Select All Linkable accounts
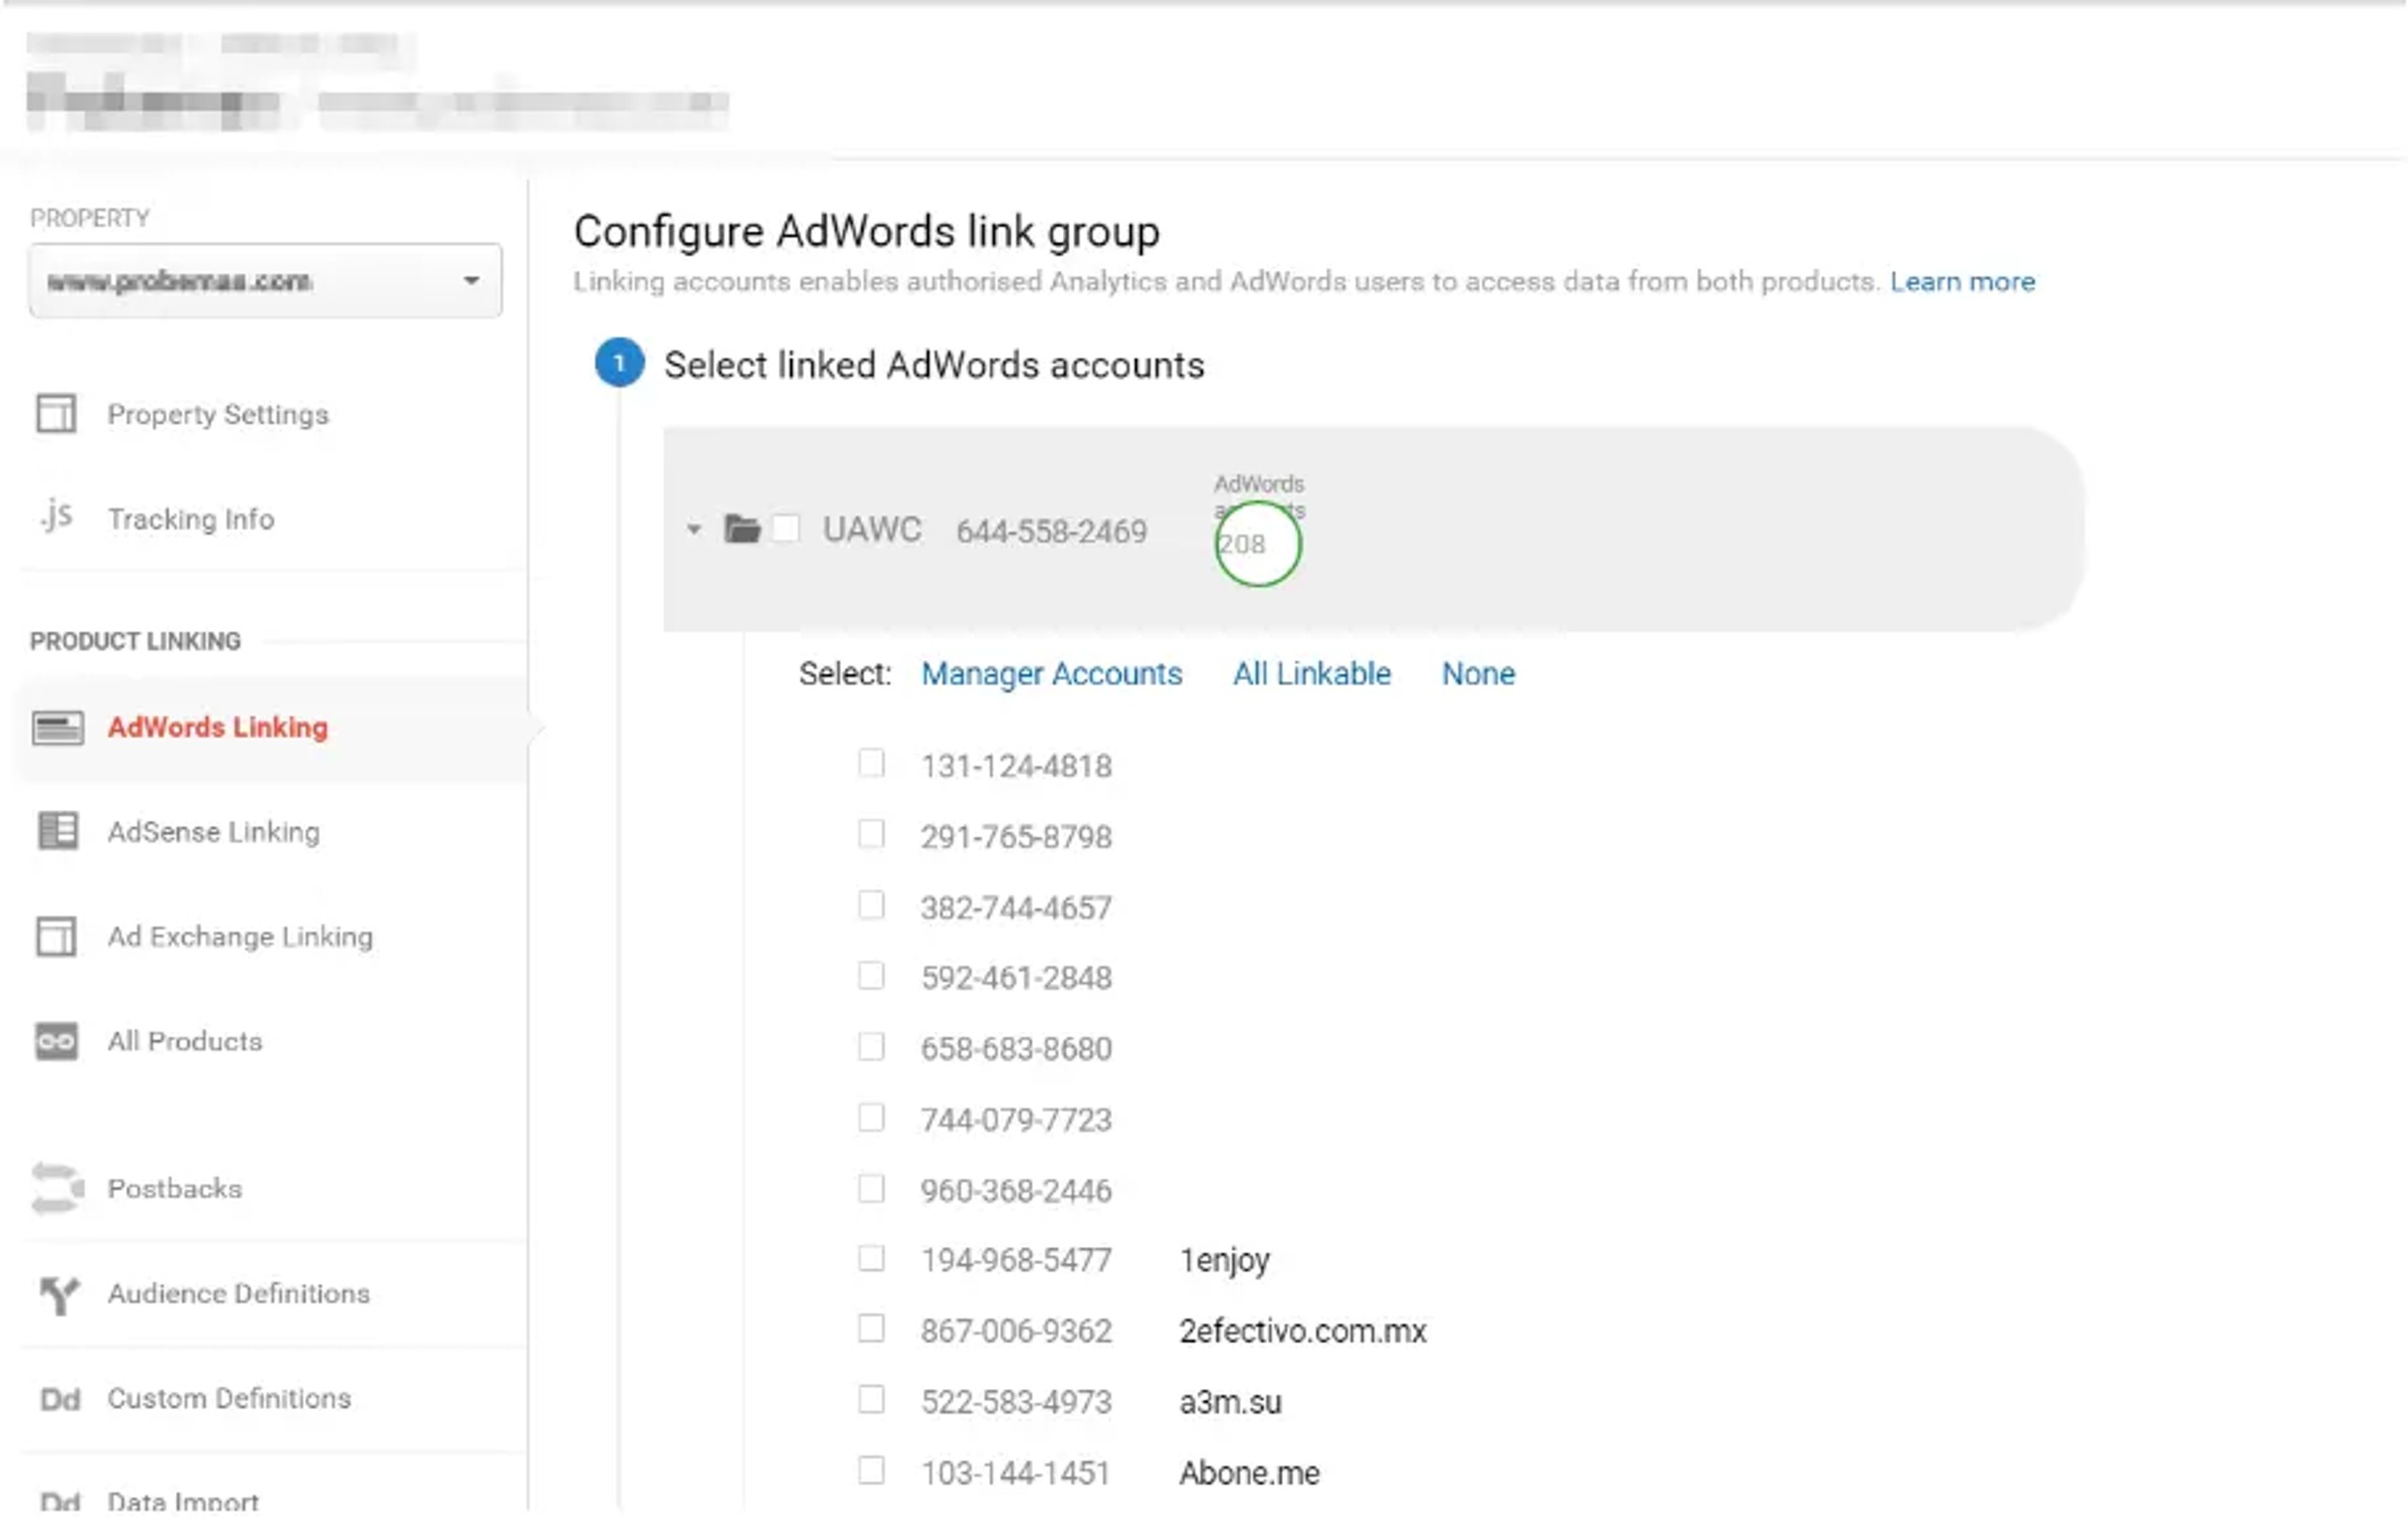Viewport: 2408px width, 1518px height. click(x=1311, y=674)
